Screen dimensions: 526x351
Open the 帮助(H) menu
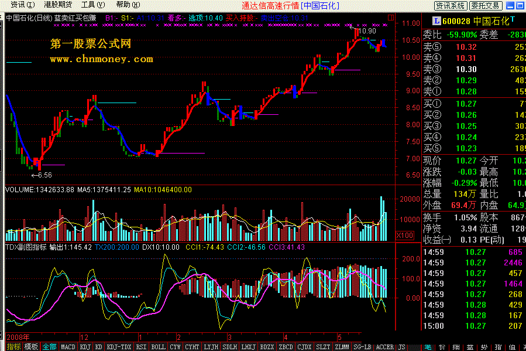[x=128, y=5]
